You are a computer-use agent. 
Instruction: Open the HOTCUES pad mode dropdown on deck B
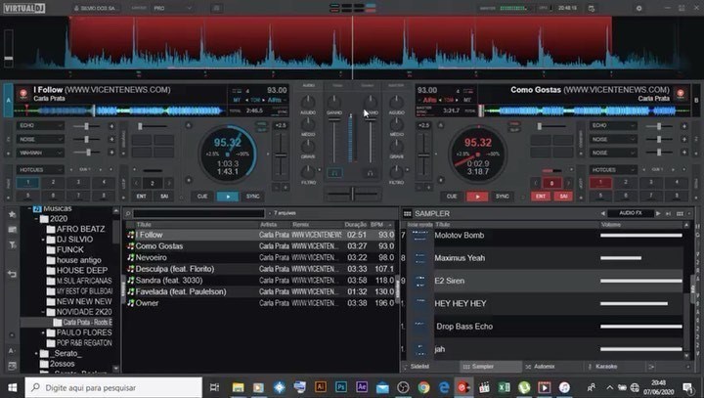click(613, 170)
